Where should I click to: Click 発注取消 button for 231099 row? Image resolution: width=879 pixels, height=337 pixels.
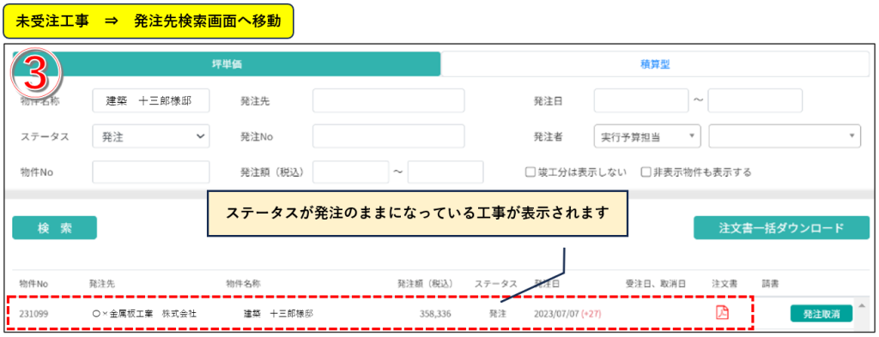click(x=821, y=314)
